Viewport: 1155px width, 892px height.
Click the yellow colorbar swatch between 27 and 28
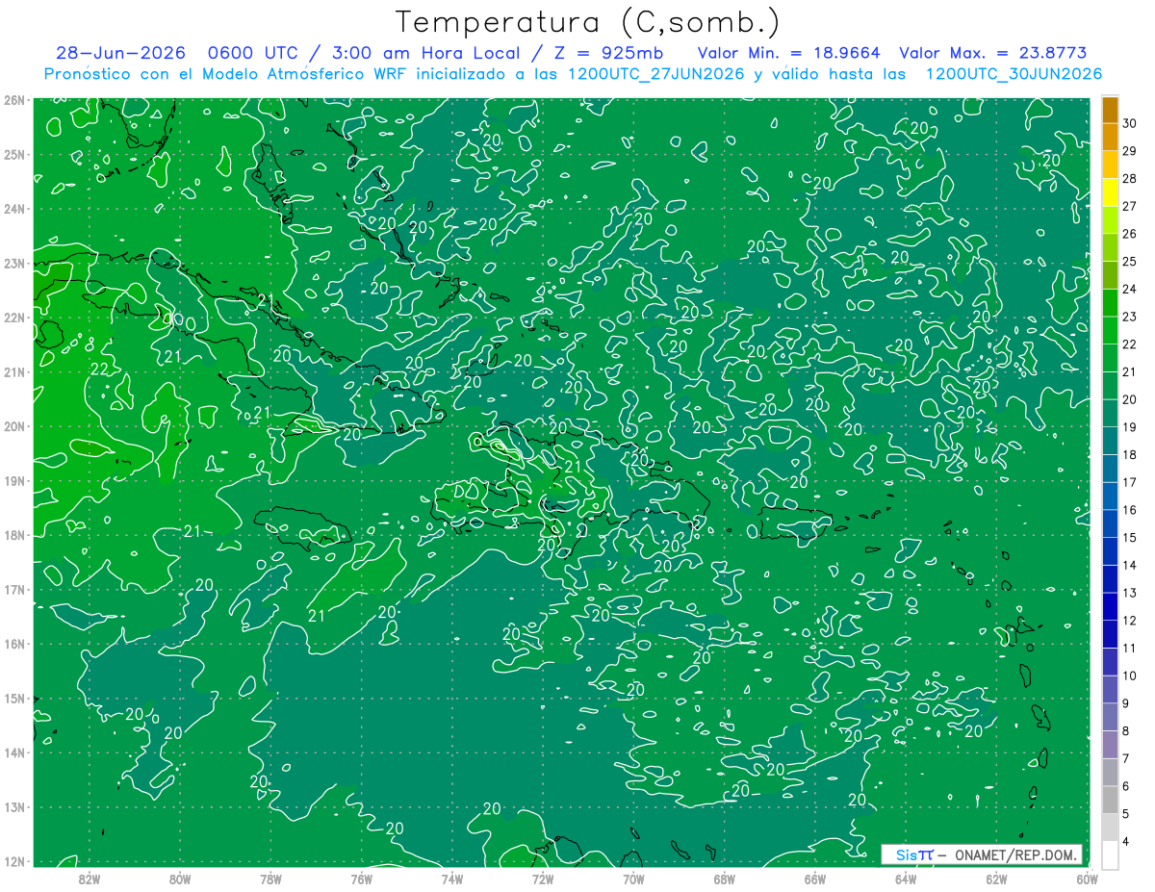pos(1110,192)
